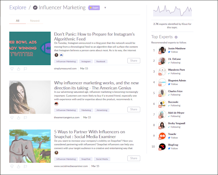Switch to the Newest tab
The height and width of the screenshot is (175, 218).
35,21
